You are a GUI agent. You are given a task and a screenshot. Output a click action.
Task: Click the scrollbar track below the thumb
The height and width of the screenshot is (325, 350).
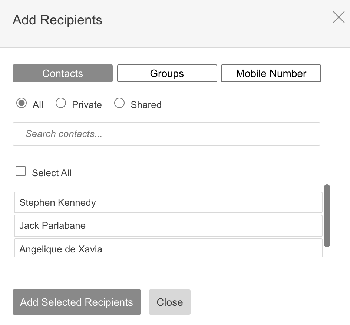click(x=327, y=252)
